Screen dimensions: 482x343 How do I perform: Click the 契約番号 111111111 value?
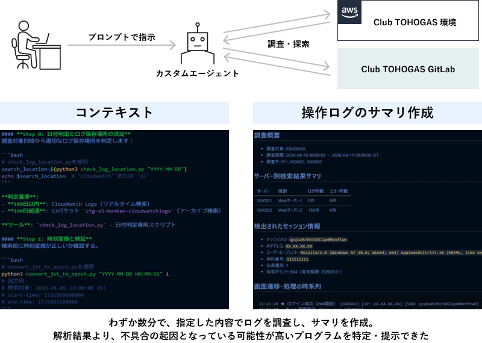pyautogui.click(x=298, y=259)
